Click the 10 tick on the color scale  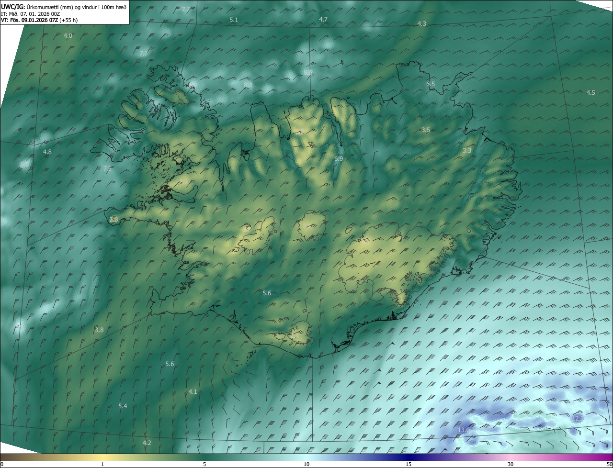(x=306, y=464)
